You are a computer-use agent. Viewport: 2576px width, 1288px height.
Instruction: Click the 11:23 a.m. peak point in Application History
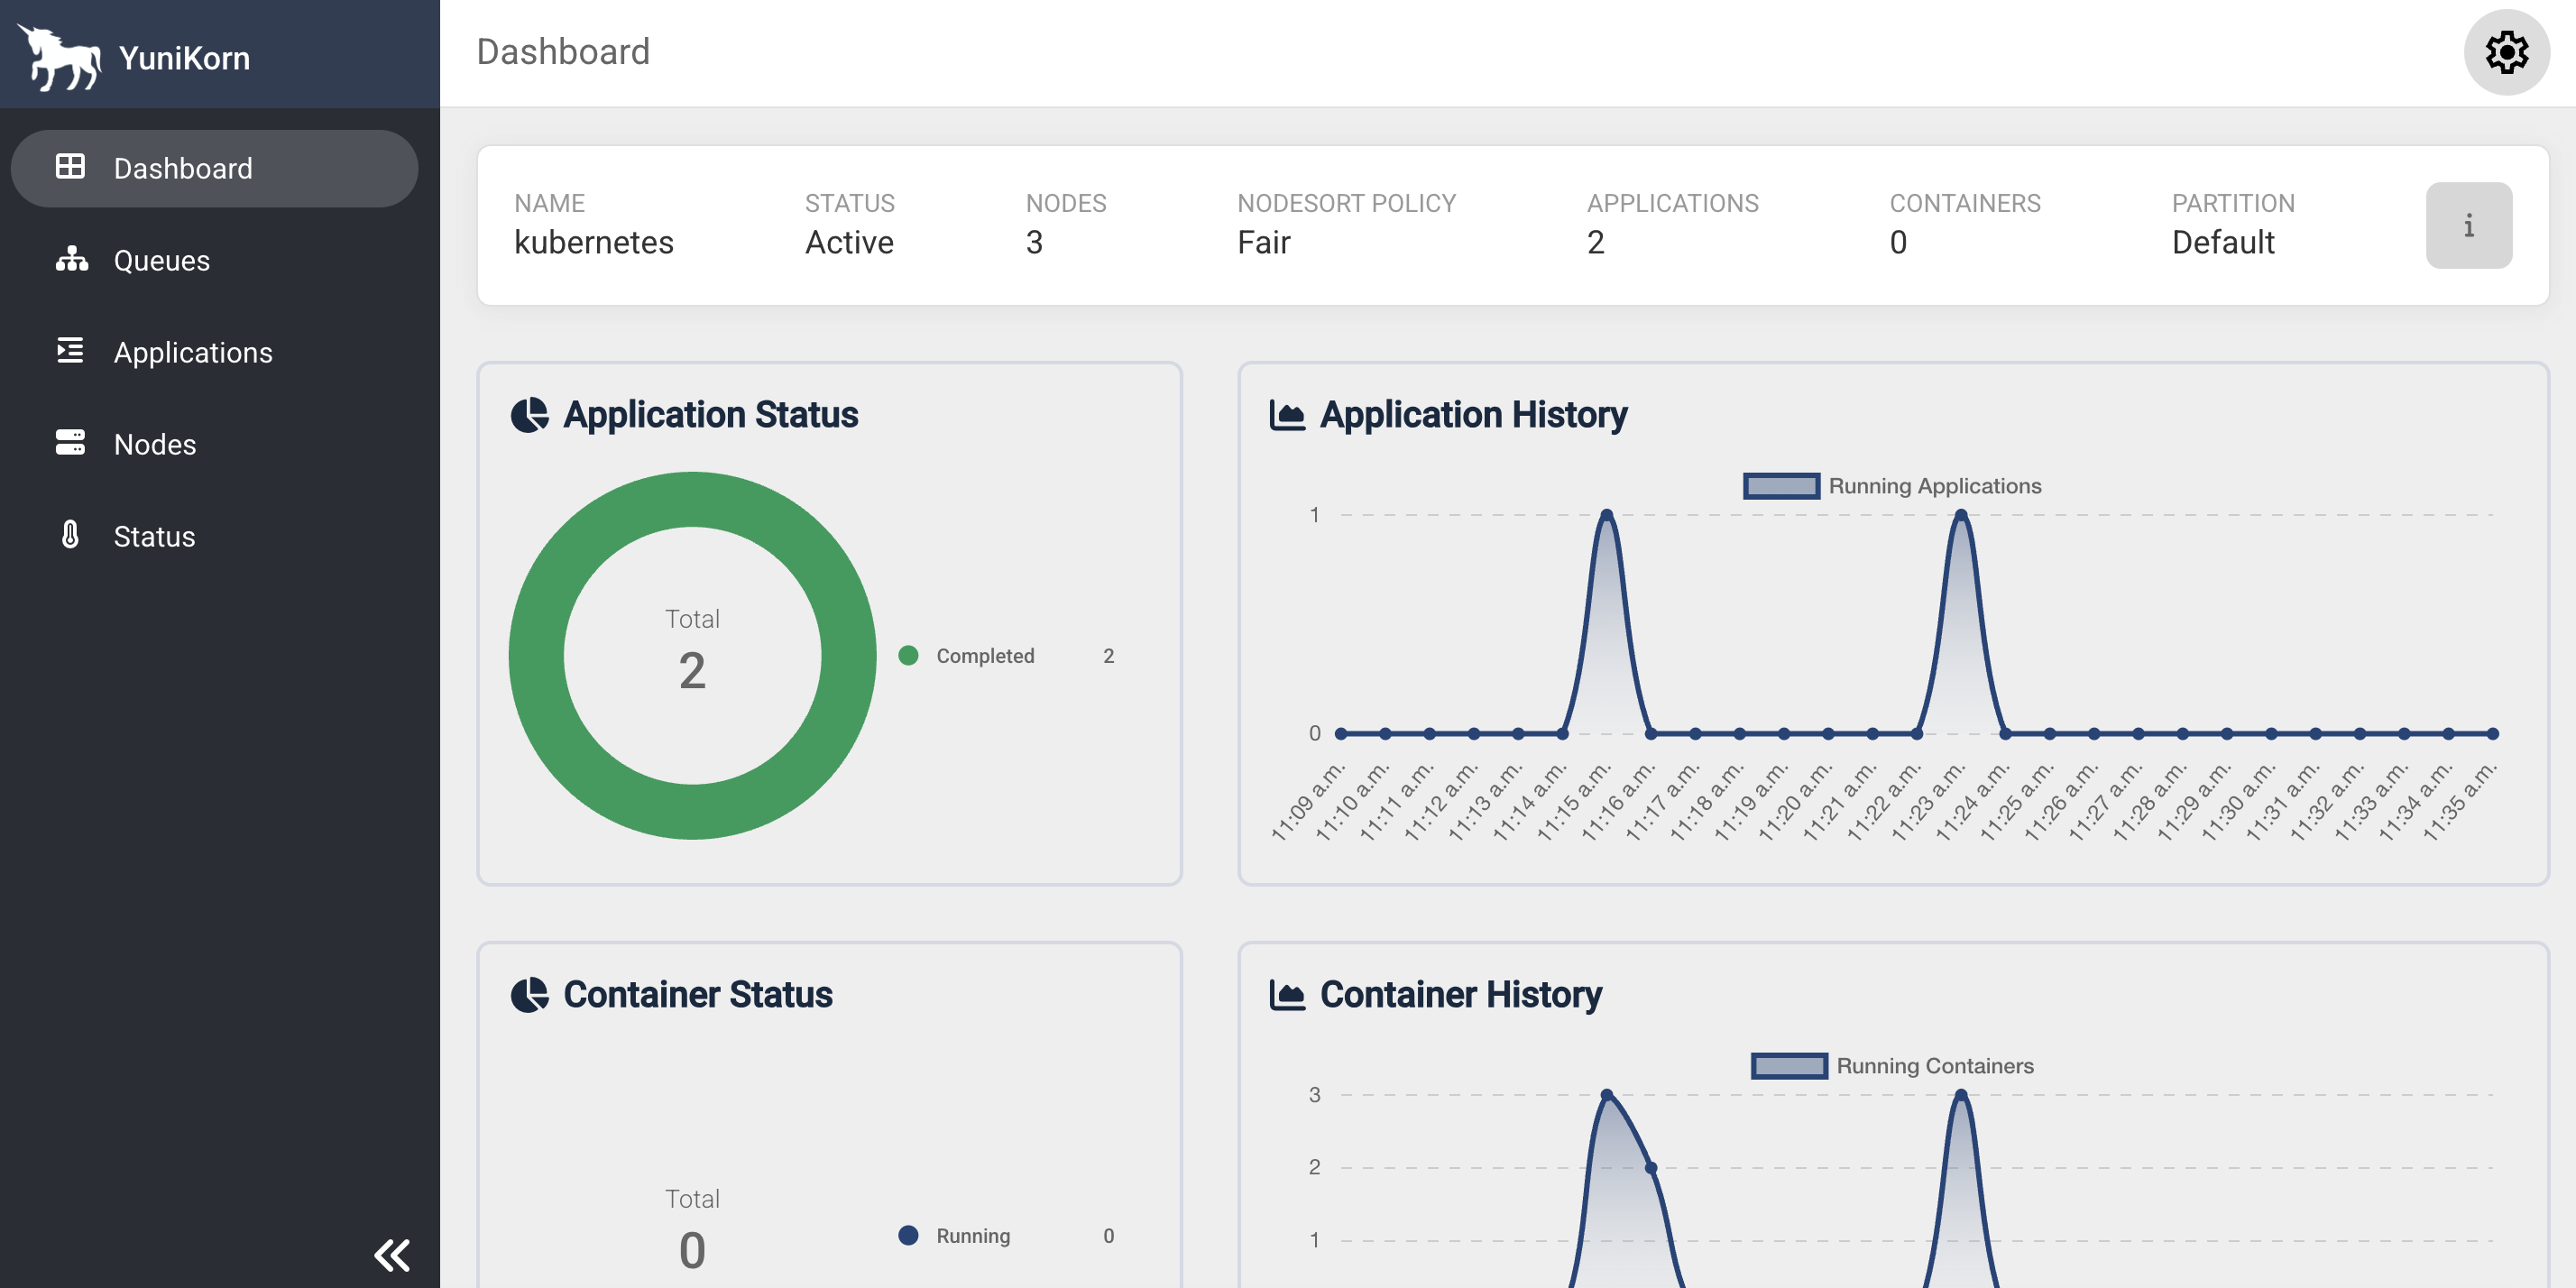point(1961,515)
